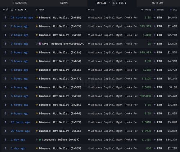The width and height of the screenshot is (180, 152).
Task: Click the Ethereum chain icon in the $6.04M row
Action: pos(5,18)
